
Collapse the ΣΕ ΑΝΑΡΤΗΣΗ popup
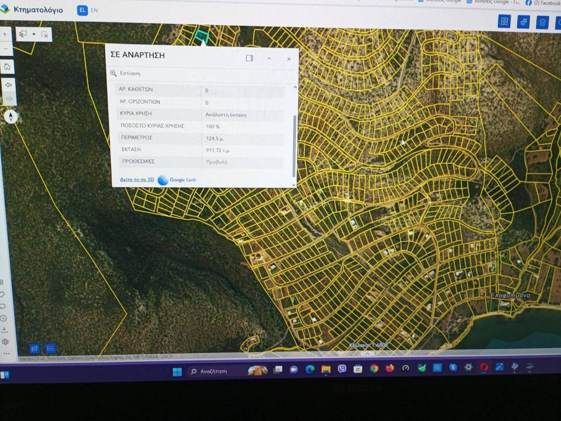click(269, 58)
